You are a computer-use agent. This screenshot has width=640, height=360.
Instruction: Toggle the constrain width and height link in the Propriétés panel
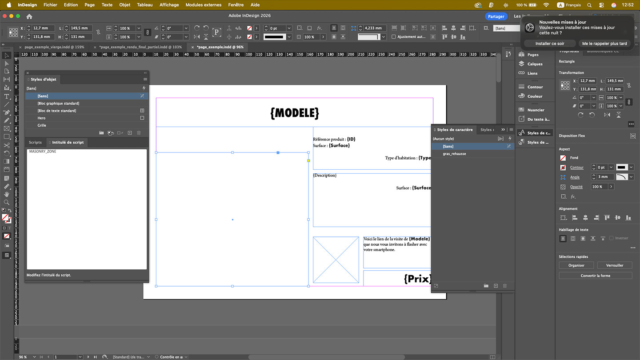(628, 85)
